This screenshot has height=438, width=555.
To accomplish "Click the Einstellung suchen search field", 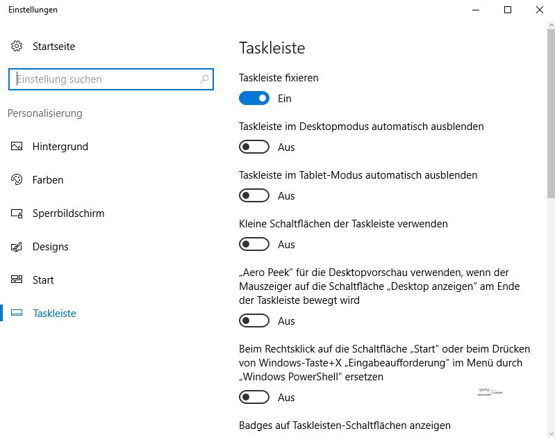I will click(x=104, y=79).
